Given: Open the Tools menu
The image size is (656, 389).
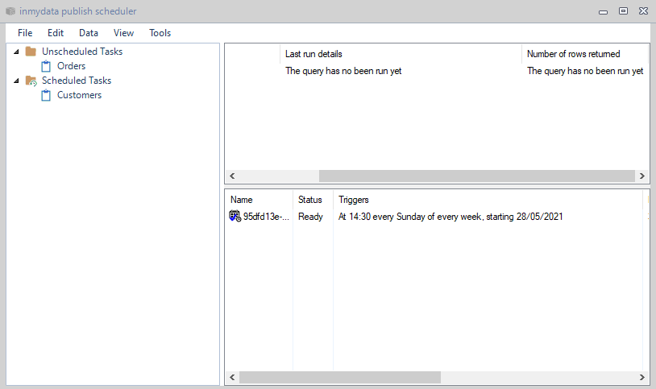Looking at the screenshot, I should coord(160,33).
